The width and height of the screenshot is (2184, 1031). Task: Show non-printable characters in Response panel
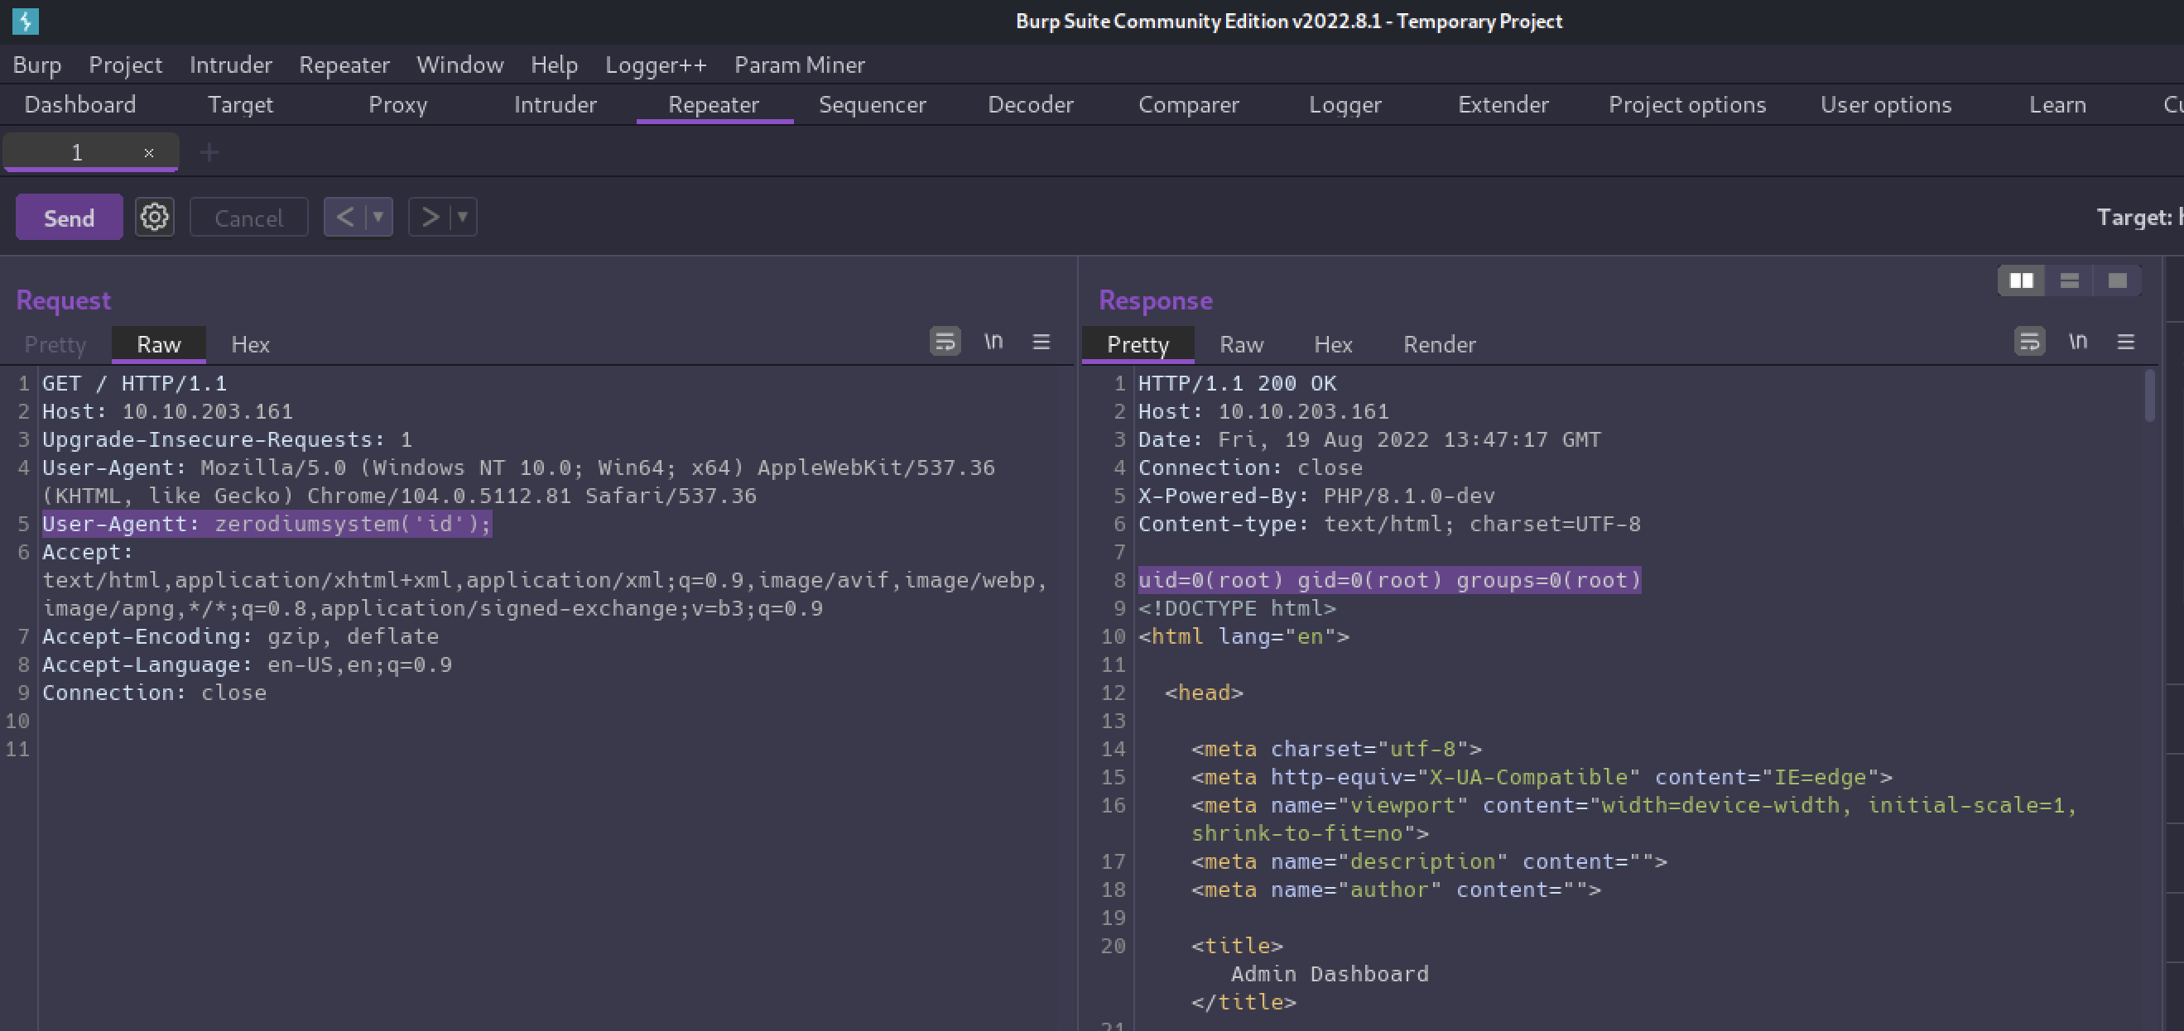coord(2077,342)
